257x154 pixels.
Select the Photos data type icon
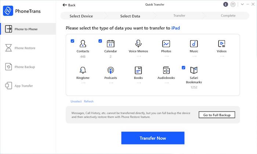pyautogui.click(x=166, y=44)
